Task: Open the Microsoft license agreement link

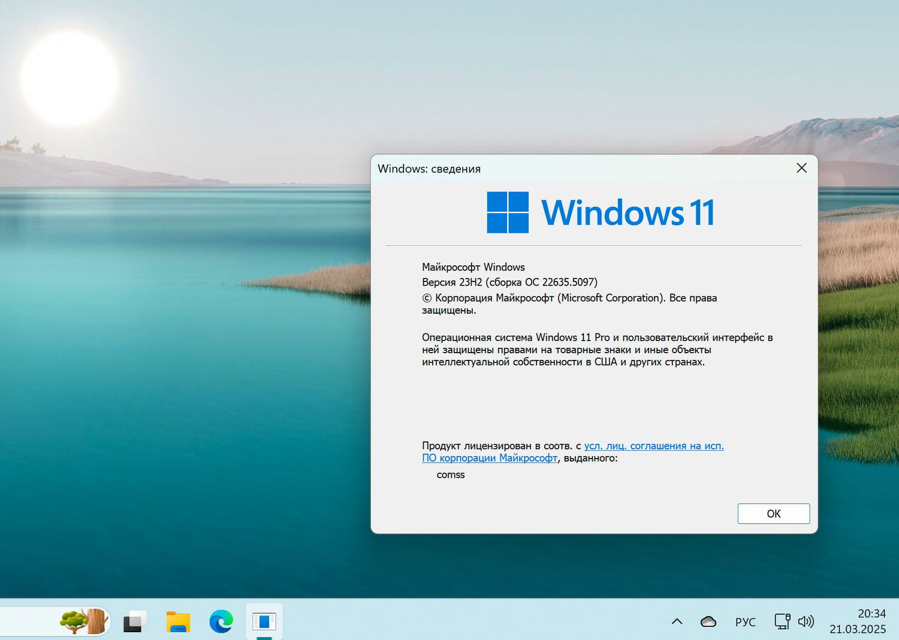Action: [653, 445]
